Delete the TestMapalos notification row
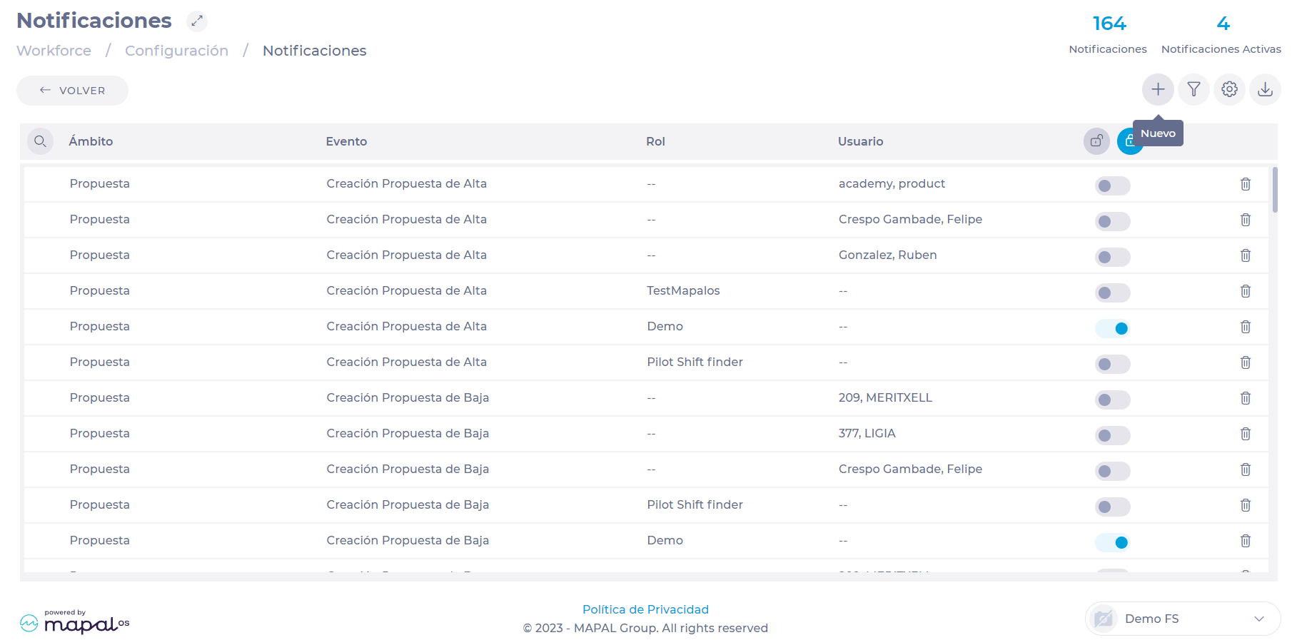This screenshot has width=1292, height=640. point(1246,291)
